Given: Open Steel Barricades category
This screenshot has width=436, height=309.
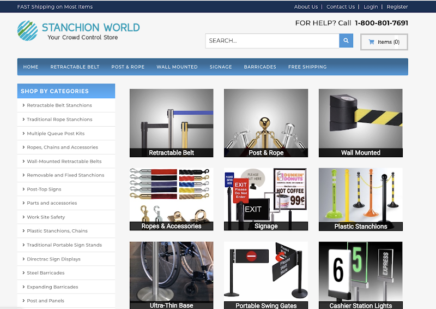Looking at the screenshot, I should coord(66,273).
